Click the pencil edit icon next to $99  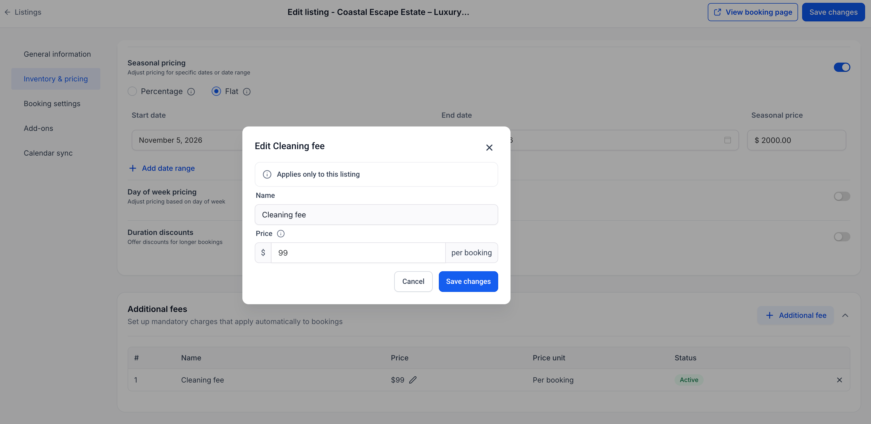413,380
